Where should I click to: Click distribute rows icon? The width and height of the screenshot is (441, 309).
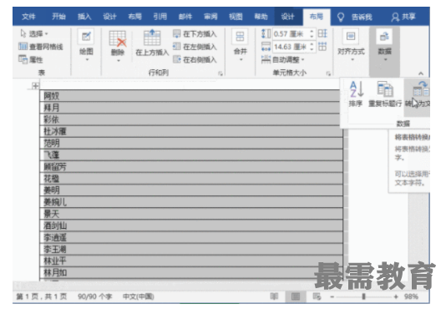tap(322, 33)
